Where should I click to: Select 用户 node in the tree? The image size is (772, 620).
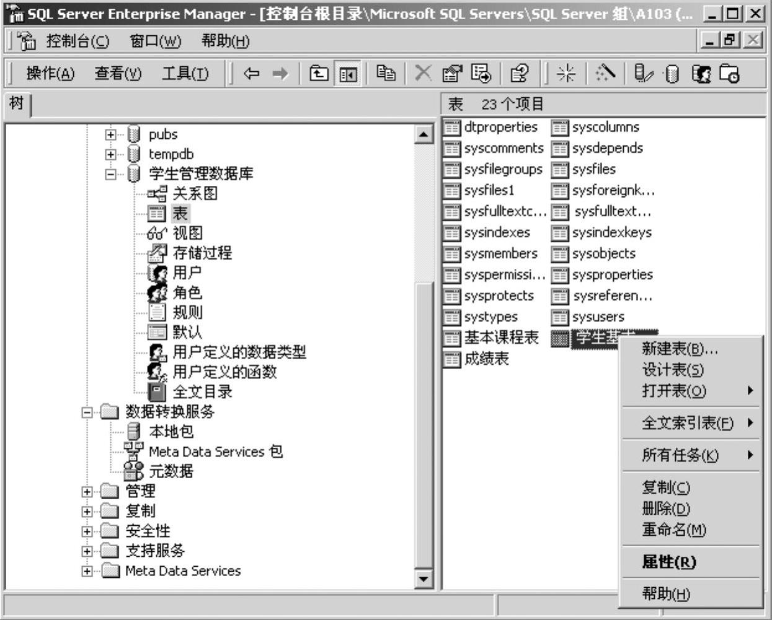pyautogui.click(x=187, y=273)
